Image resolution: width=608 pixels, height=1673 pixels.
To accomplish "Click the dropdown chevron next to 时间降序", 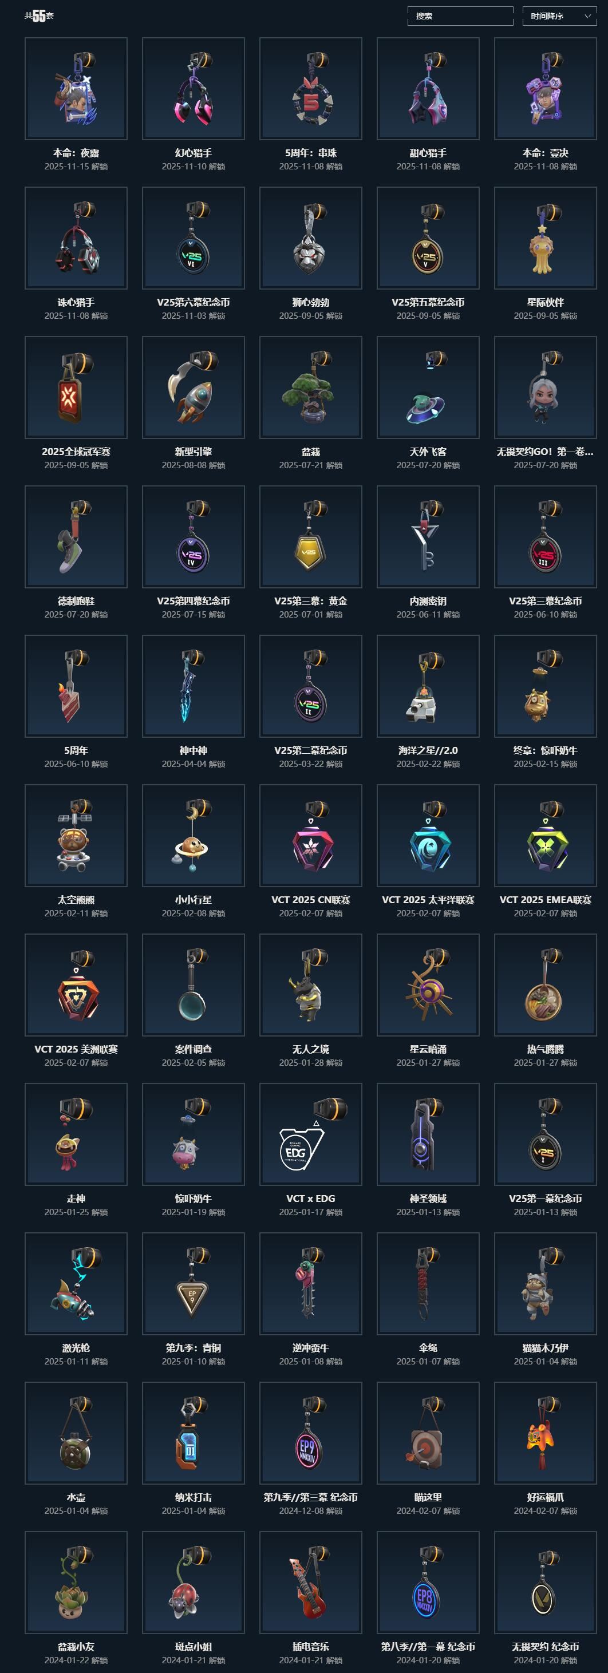I will pos(587,16).
